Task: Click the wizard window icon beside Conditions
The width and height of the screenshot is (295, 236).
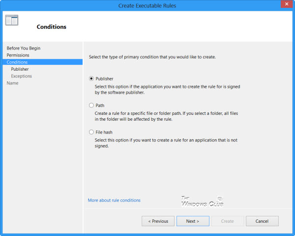Action: [x=12, y=20]
